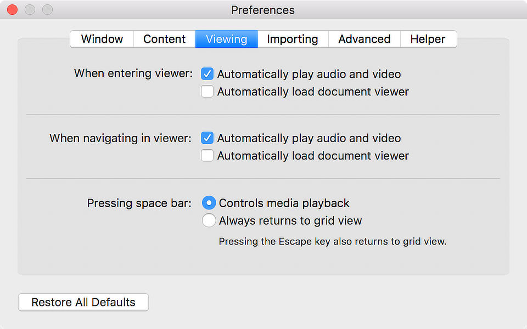Click the Preferences title bar text
Screen dimensions: 527x329
(x=263, y=10)
